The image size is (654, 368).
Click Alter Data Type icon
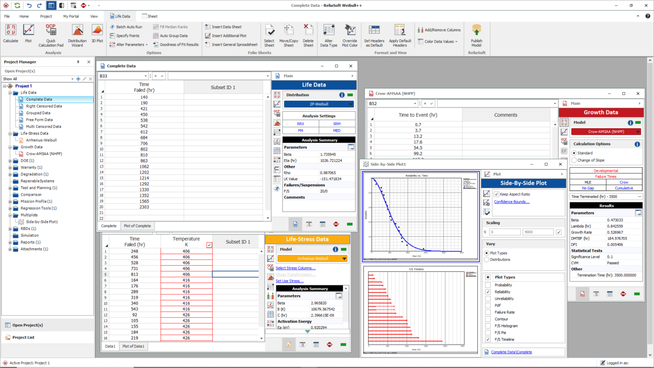click(x=329, y=35)
